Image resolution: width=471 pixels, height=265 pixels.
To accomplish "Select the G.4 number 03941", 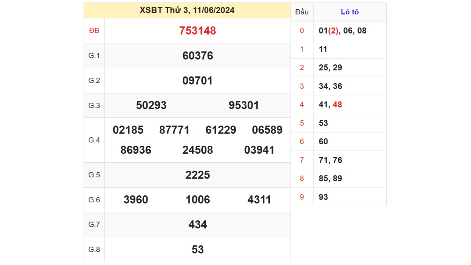I will click(259, 150).
